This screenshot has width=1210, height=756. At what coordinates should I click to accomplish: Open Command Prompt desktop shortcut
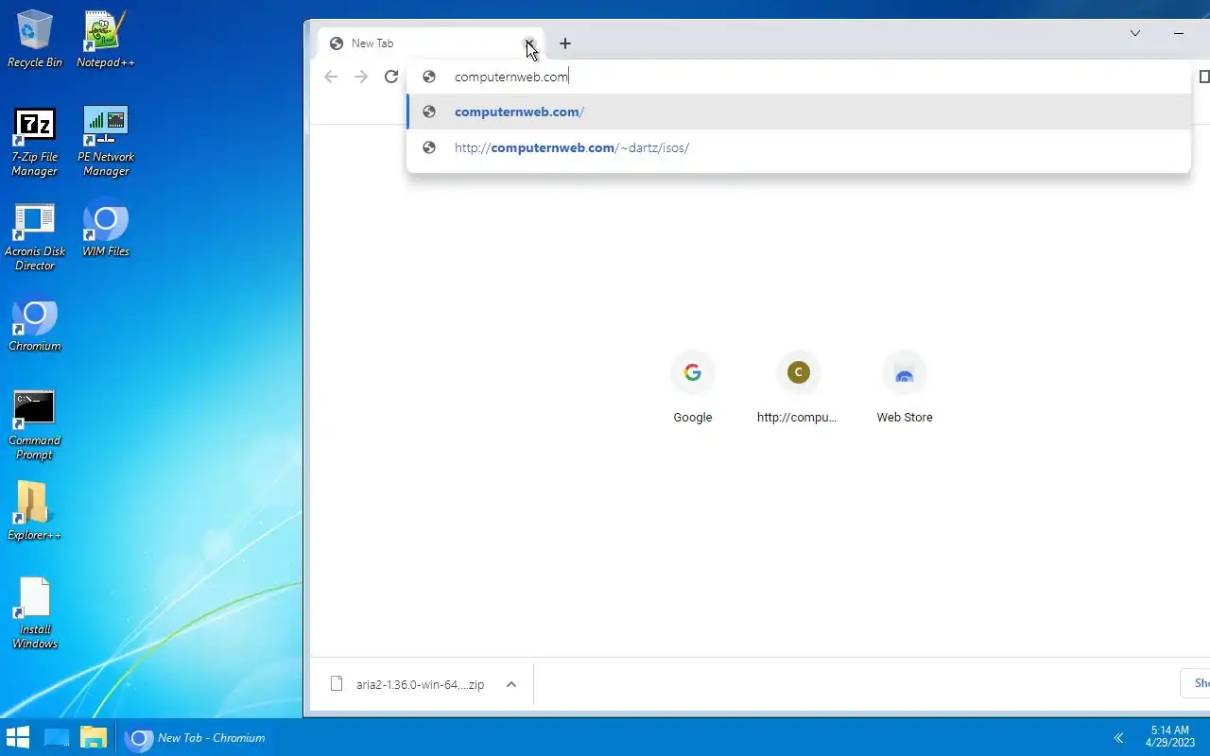click(x=35, y=424)
